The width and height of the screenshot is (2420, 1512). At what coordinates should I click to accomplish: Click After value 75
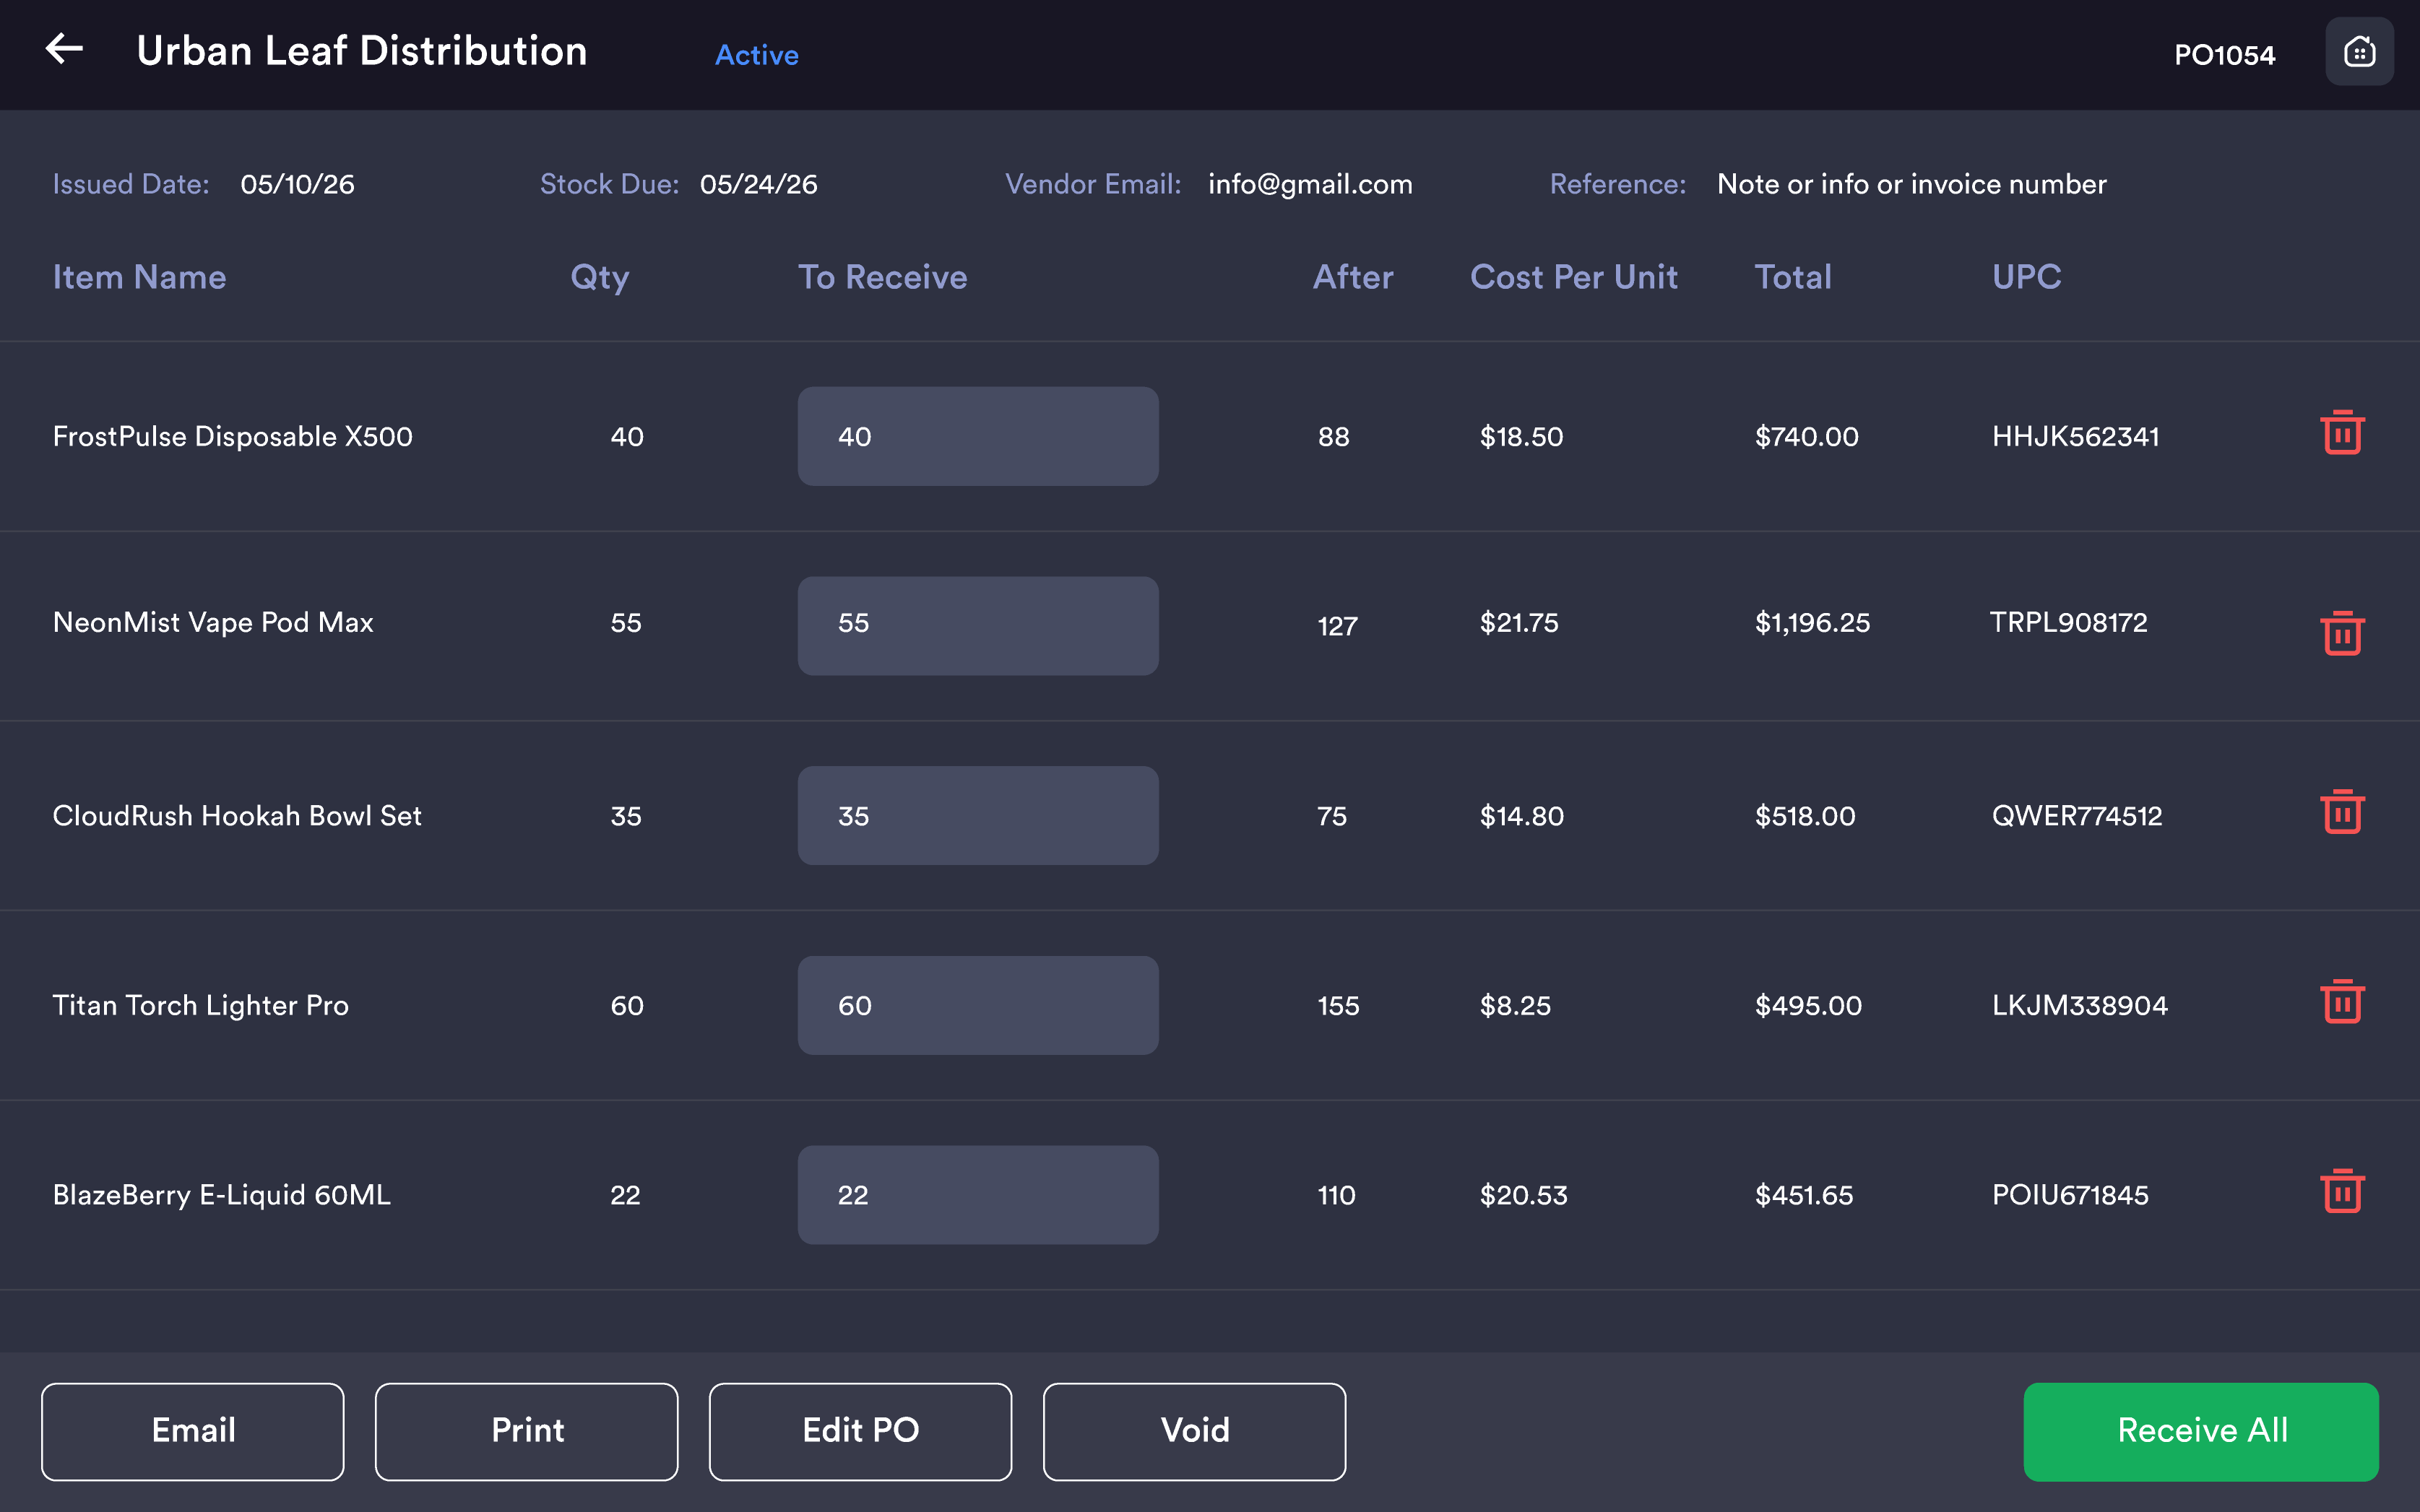pos(1331,816)
